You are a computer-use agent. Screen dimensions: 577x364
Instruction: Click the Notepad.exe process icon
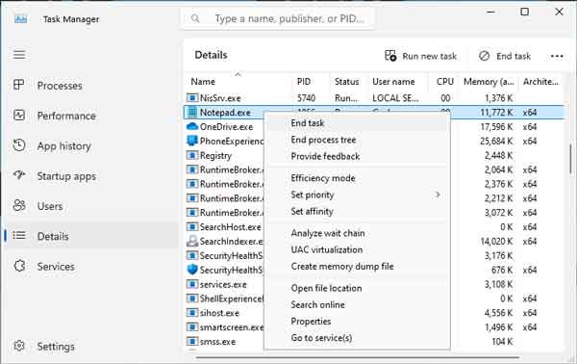pyautogui.click(x=192, y=112)
